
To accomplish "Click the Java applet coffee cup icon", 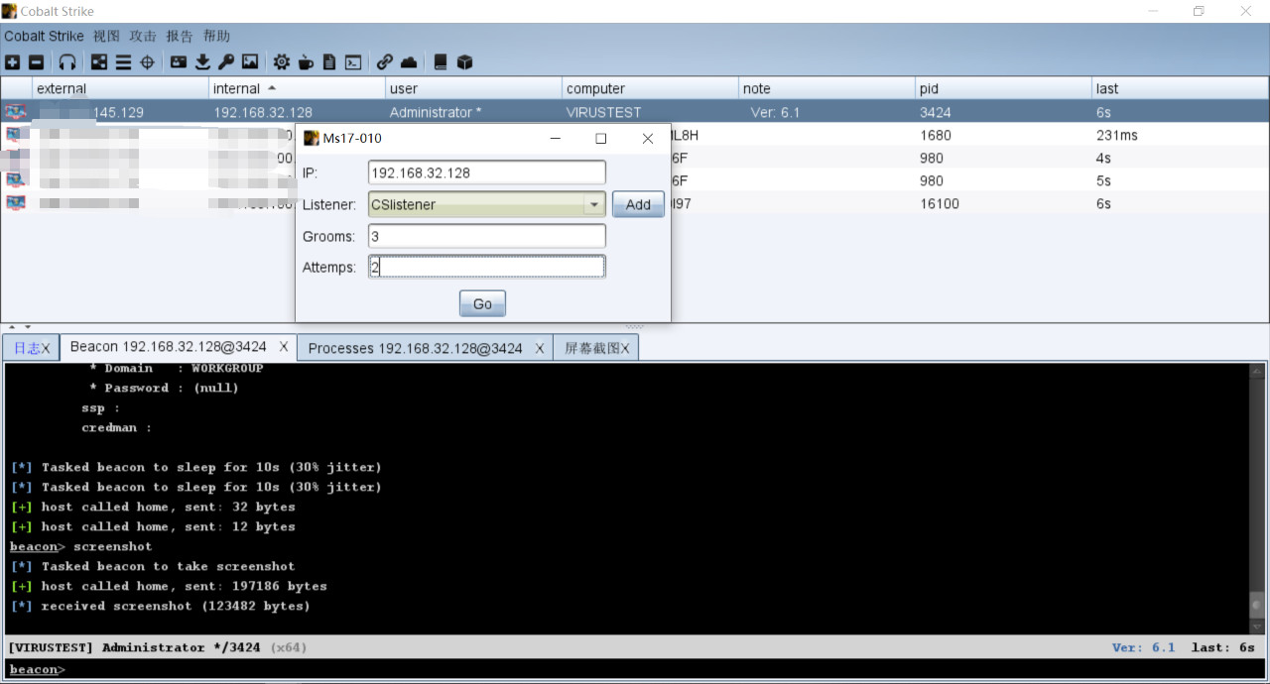I will point(306,62).
